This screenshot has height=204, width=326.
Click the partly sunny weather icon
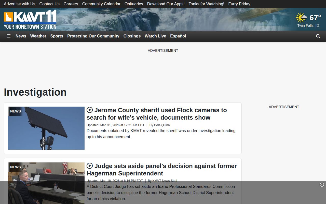pyautogui.click(x=301, y=18)
